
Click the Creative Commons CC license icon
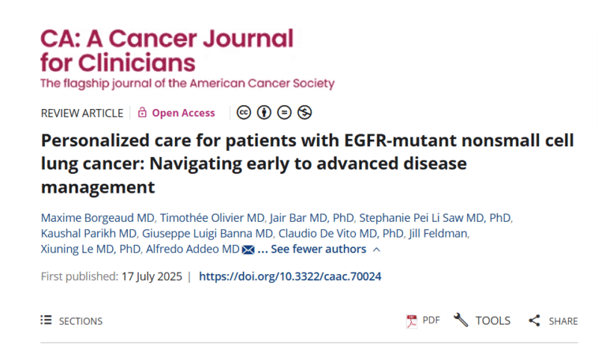(x=244, y=112)
